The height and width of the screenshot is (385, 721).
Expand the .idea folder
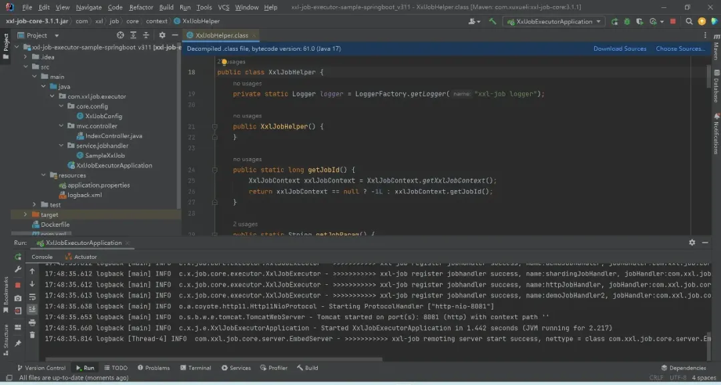25,57
